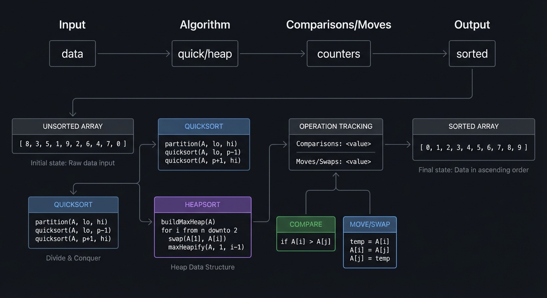This screenshot has width=547, height=298.
Task: Select the HEAPSORT node header
Action: pyautogui.click(x=202, y=204)
